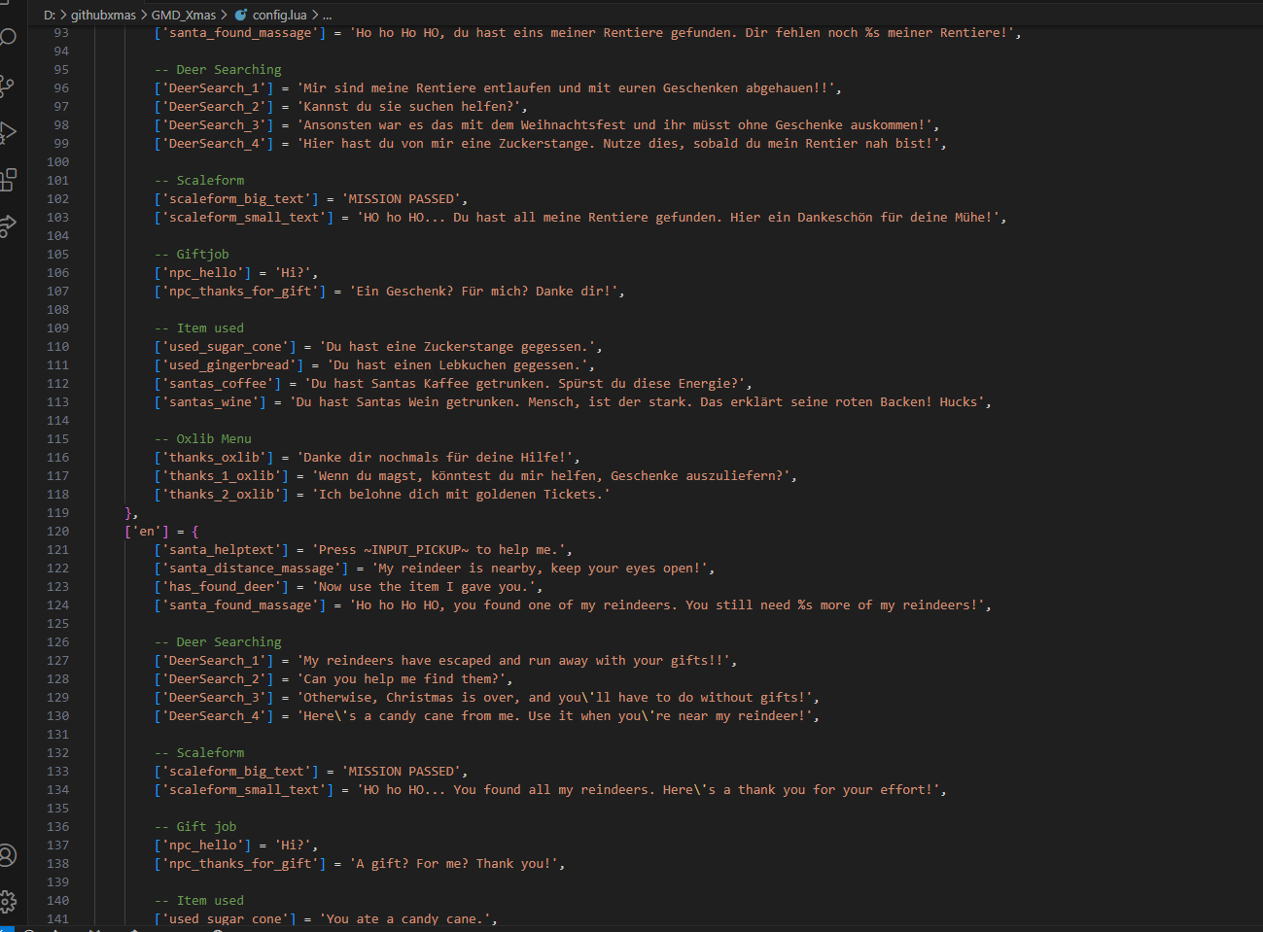Viewport: 1263px width, 932px height.
Task: Click 'Du hast eine Zuckerstange gegessen.' string
Action: (x=457, y=347)
